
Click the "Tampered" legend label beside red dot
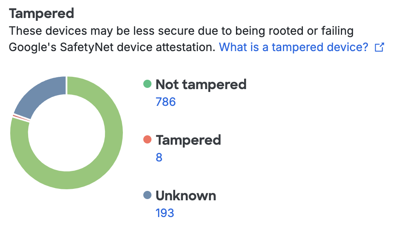(x=188, y=140)
